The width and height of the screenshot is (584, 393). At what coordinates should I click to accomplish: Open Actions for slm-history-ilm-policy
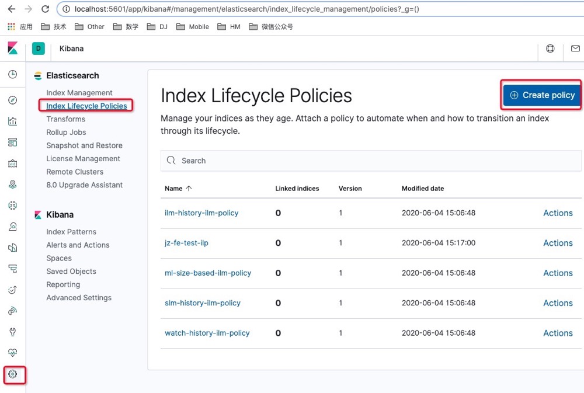click(x=558, y=303)
